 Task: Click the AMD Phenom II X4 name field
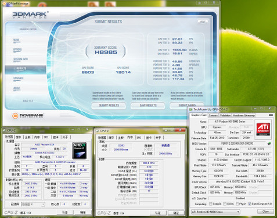(45, 145)
